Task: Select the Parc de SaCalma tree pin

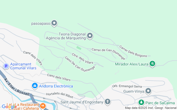Action: (141, 103)
